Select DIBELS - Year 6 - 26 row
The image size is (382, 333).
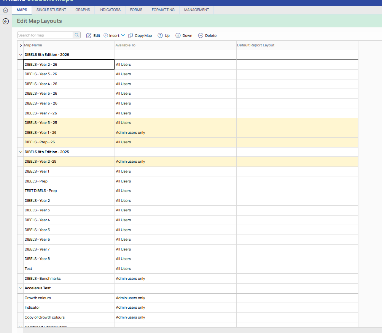(x=188, y=103)
